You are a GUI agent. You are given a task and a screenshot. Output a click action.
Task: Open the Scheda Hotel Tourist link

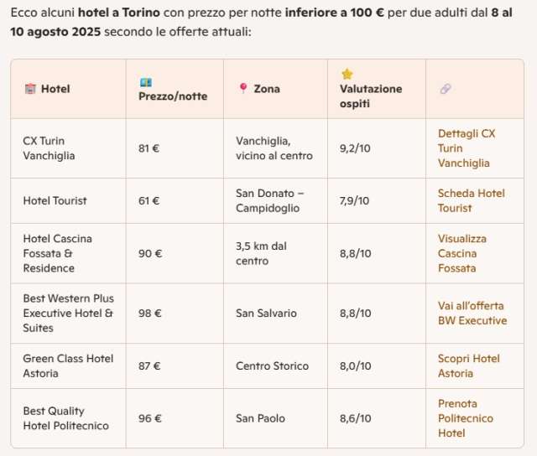click(x=471, y=200)
